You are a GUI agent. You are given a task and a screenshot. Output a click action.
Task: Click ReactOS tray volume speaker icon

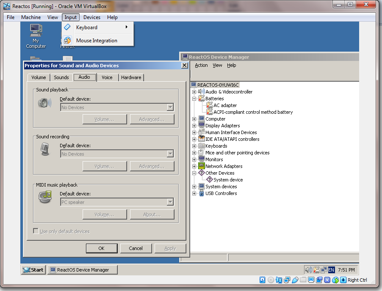(308, 269)
